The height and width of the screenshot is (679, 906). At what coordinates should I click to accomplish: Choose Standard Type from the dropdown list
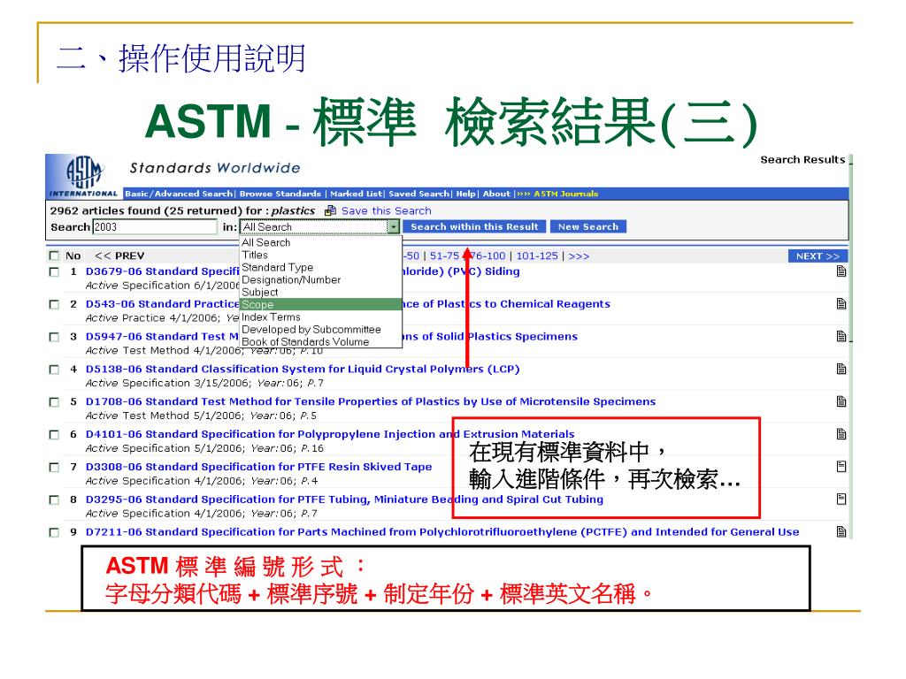(x=320, y=267)
